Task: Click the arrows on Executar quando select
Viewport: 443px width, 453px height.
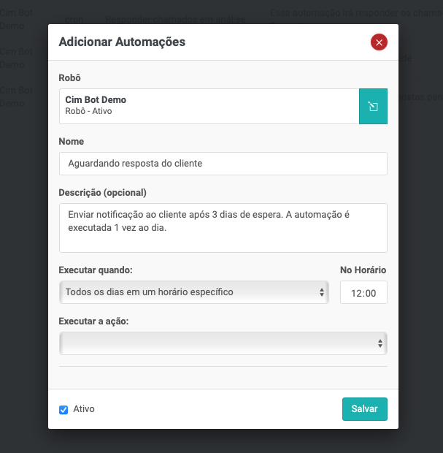Action: (x=322, y=292)
